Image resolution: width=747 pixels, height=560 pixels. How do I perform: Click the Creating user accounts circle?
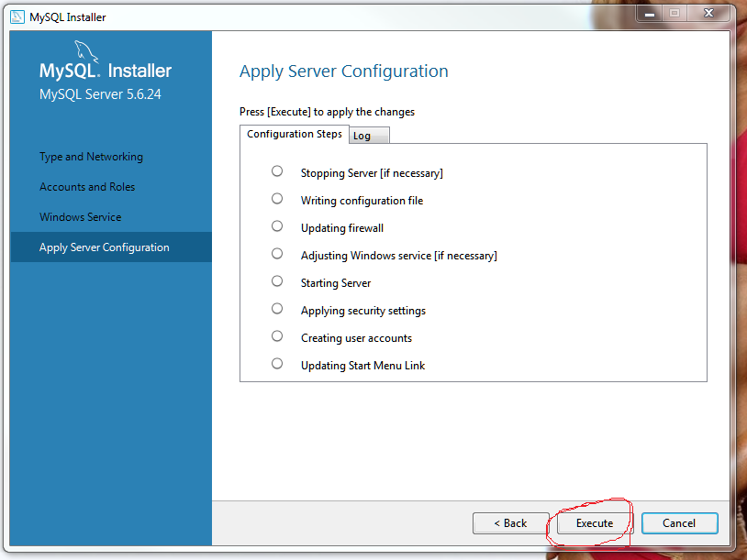[277, 336]
